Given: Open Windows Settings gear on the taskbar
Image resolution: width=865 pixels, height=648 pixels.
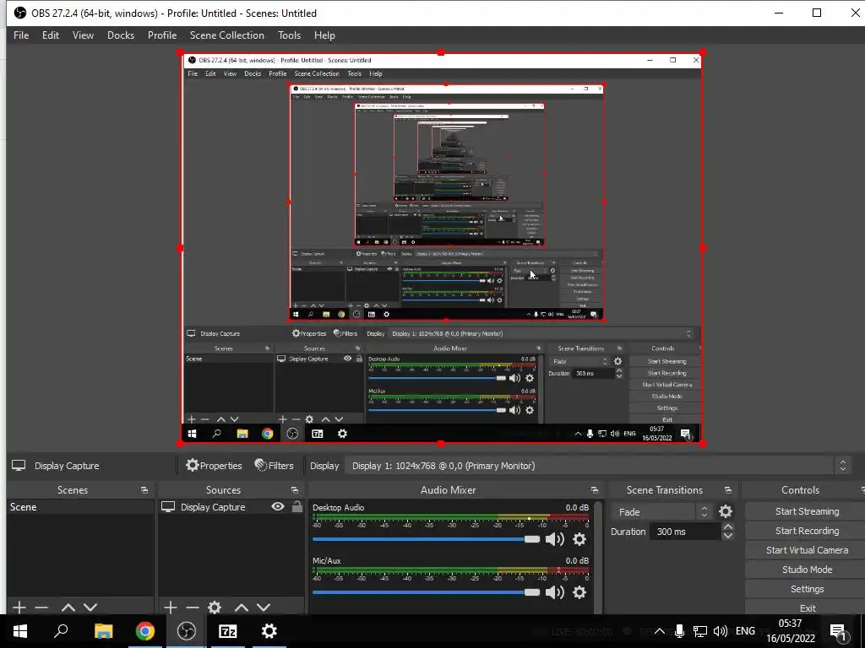Looking at the screenshot, I should [269, 631].
